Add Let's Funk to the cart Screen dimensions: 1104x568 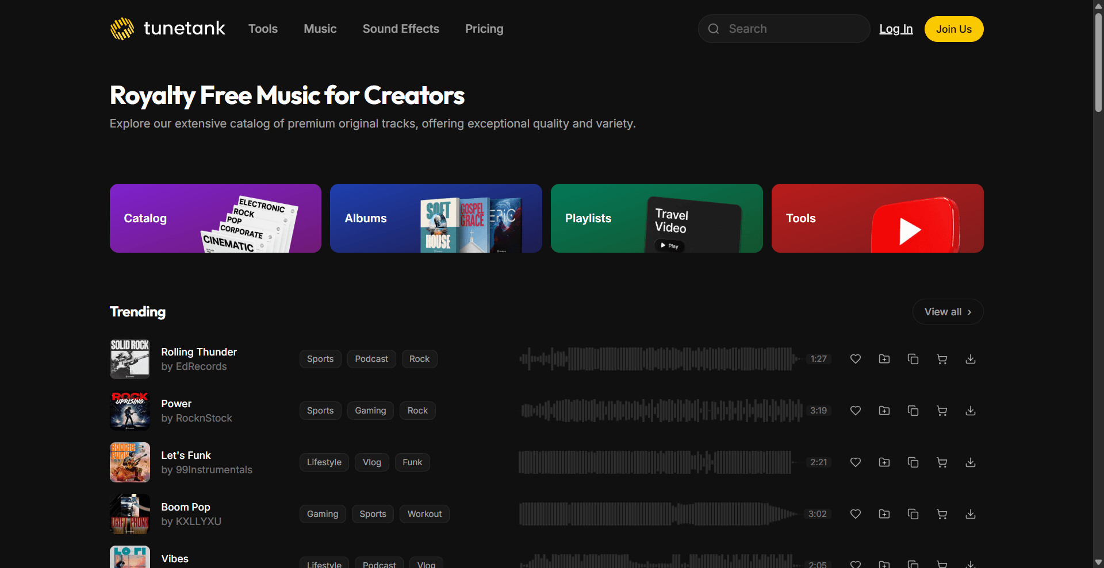coord(942,462)
